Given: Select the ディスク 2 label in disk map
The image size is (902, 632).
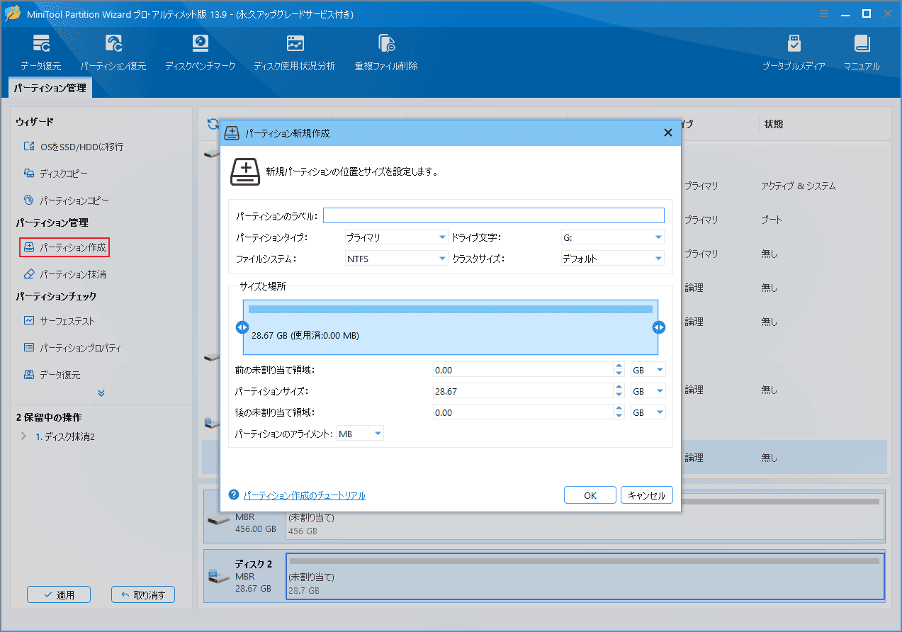Looking at the screenshot, I should pyautogui.click(x=254, y=564).
